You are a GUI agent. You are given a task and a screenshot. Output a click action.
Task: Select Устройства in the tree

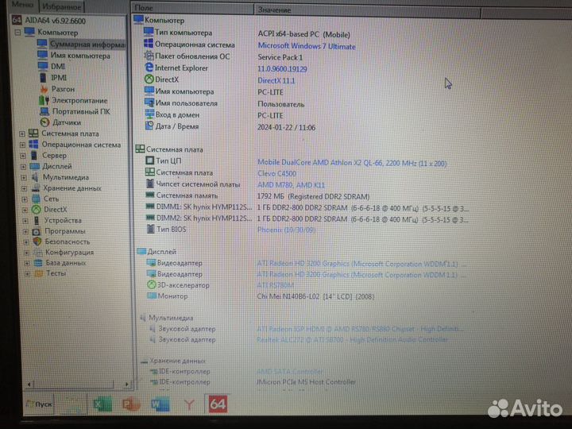(63, 220)
